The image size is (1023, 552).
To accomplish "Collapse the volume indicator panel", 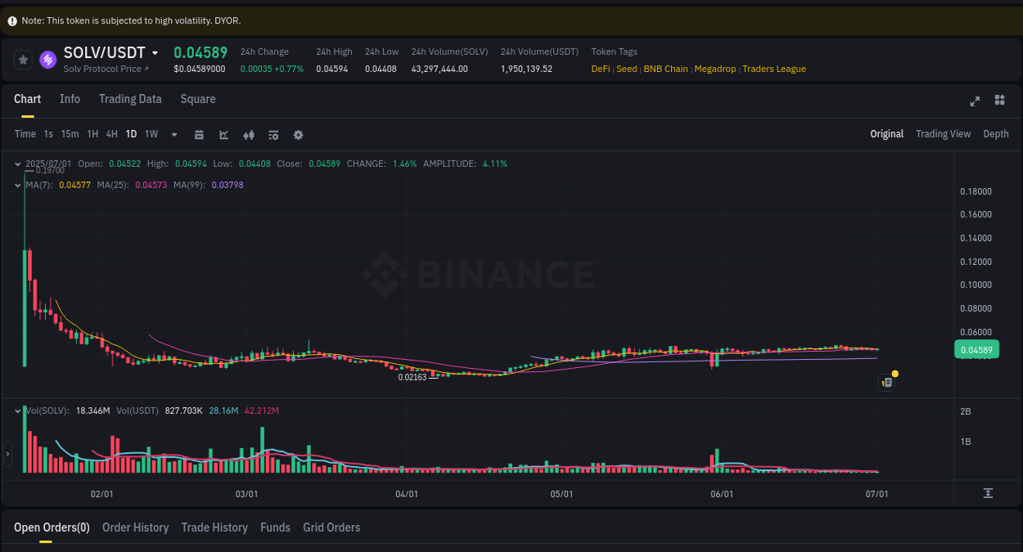I will 16,411.
